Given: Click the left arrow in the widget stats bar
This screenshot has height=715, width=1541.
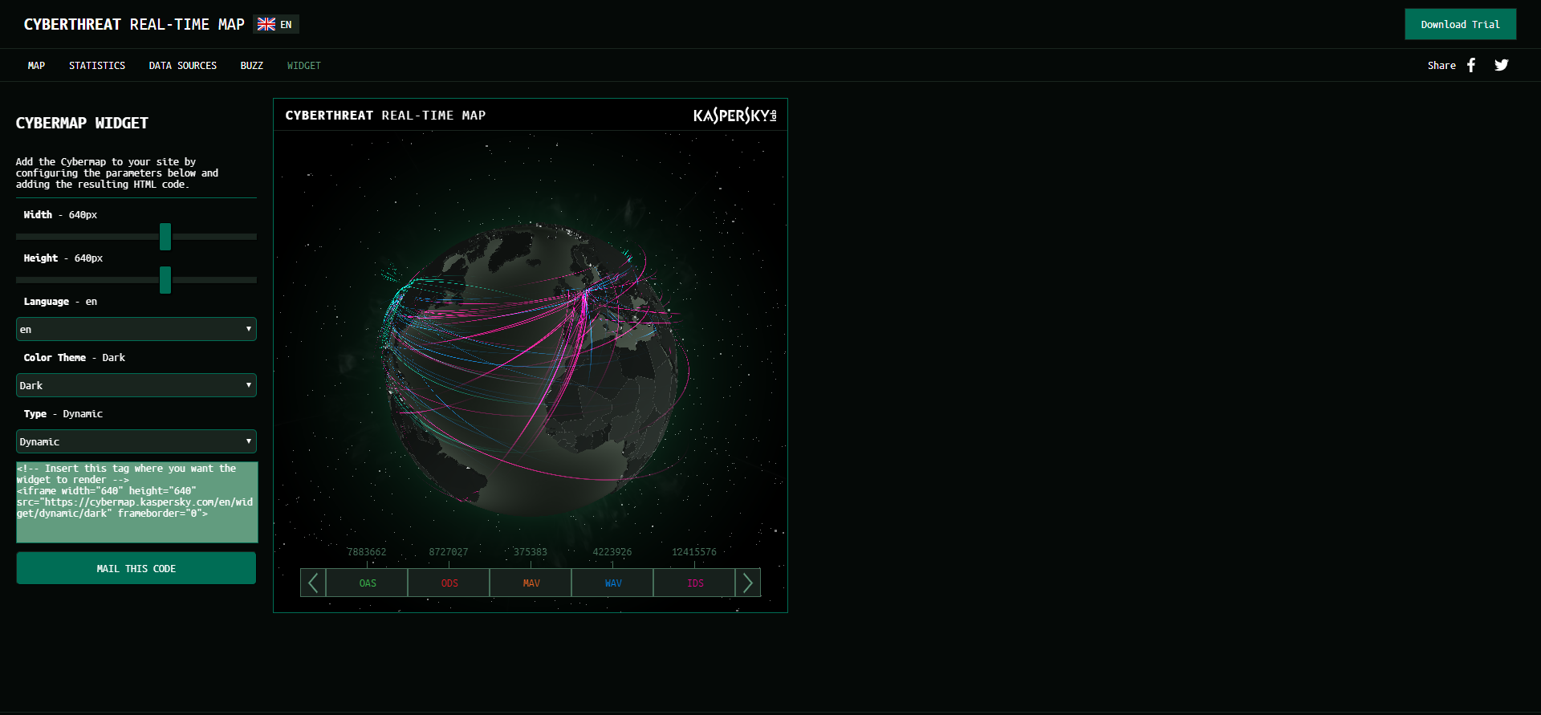Looking at the screenshot, I should click(313, 583).
